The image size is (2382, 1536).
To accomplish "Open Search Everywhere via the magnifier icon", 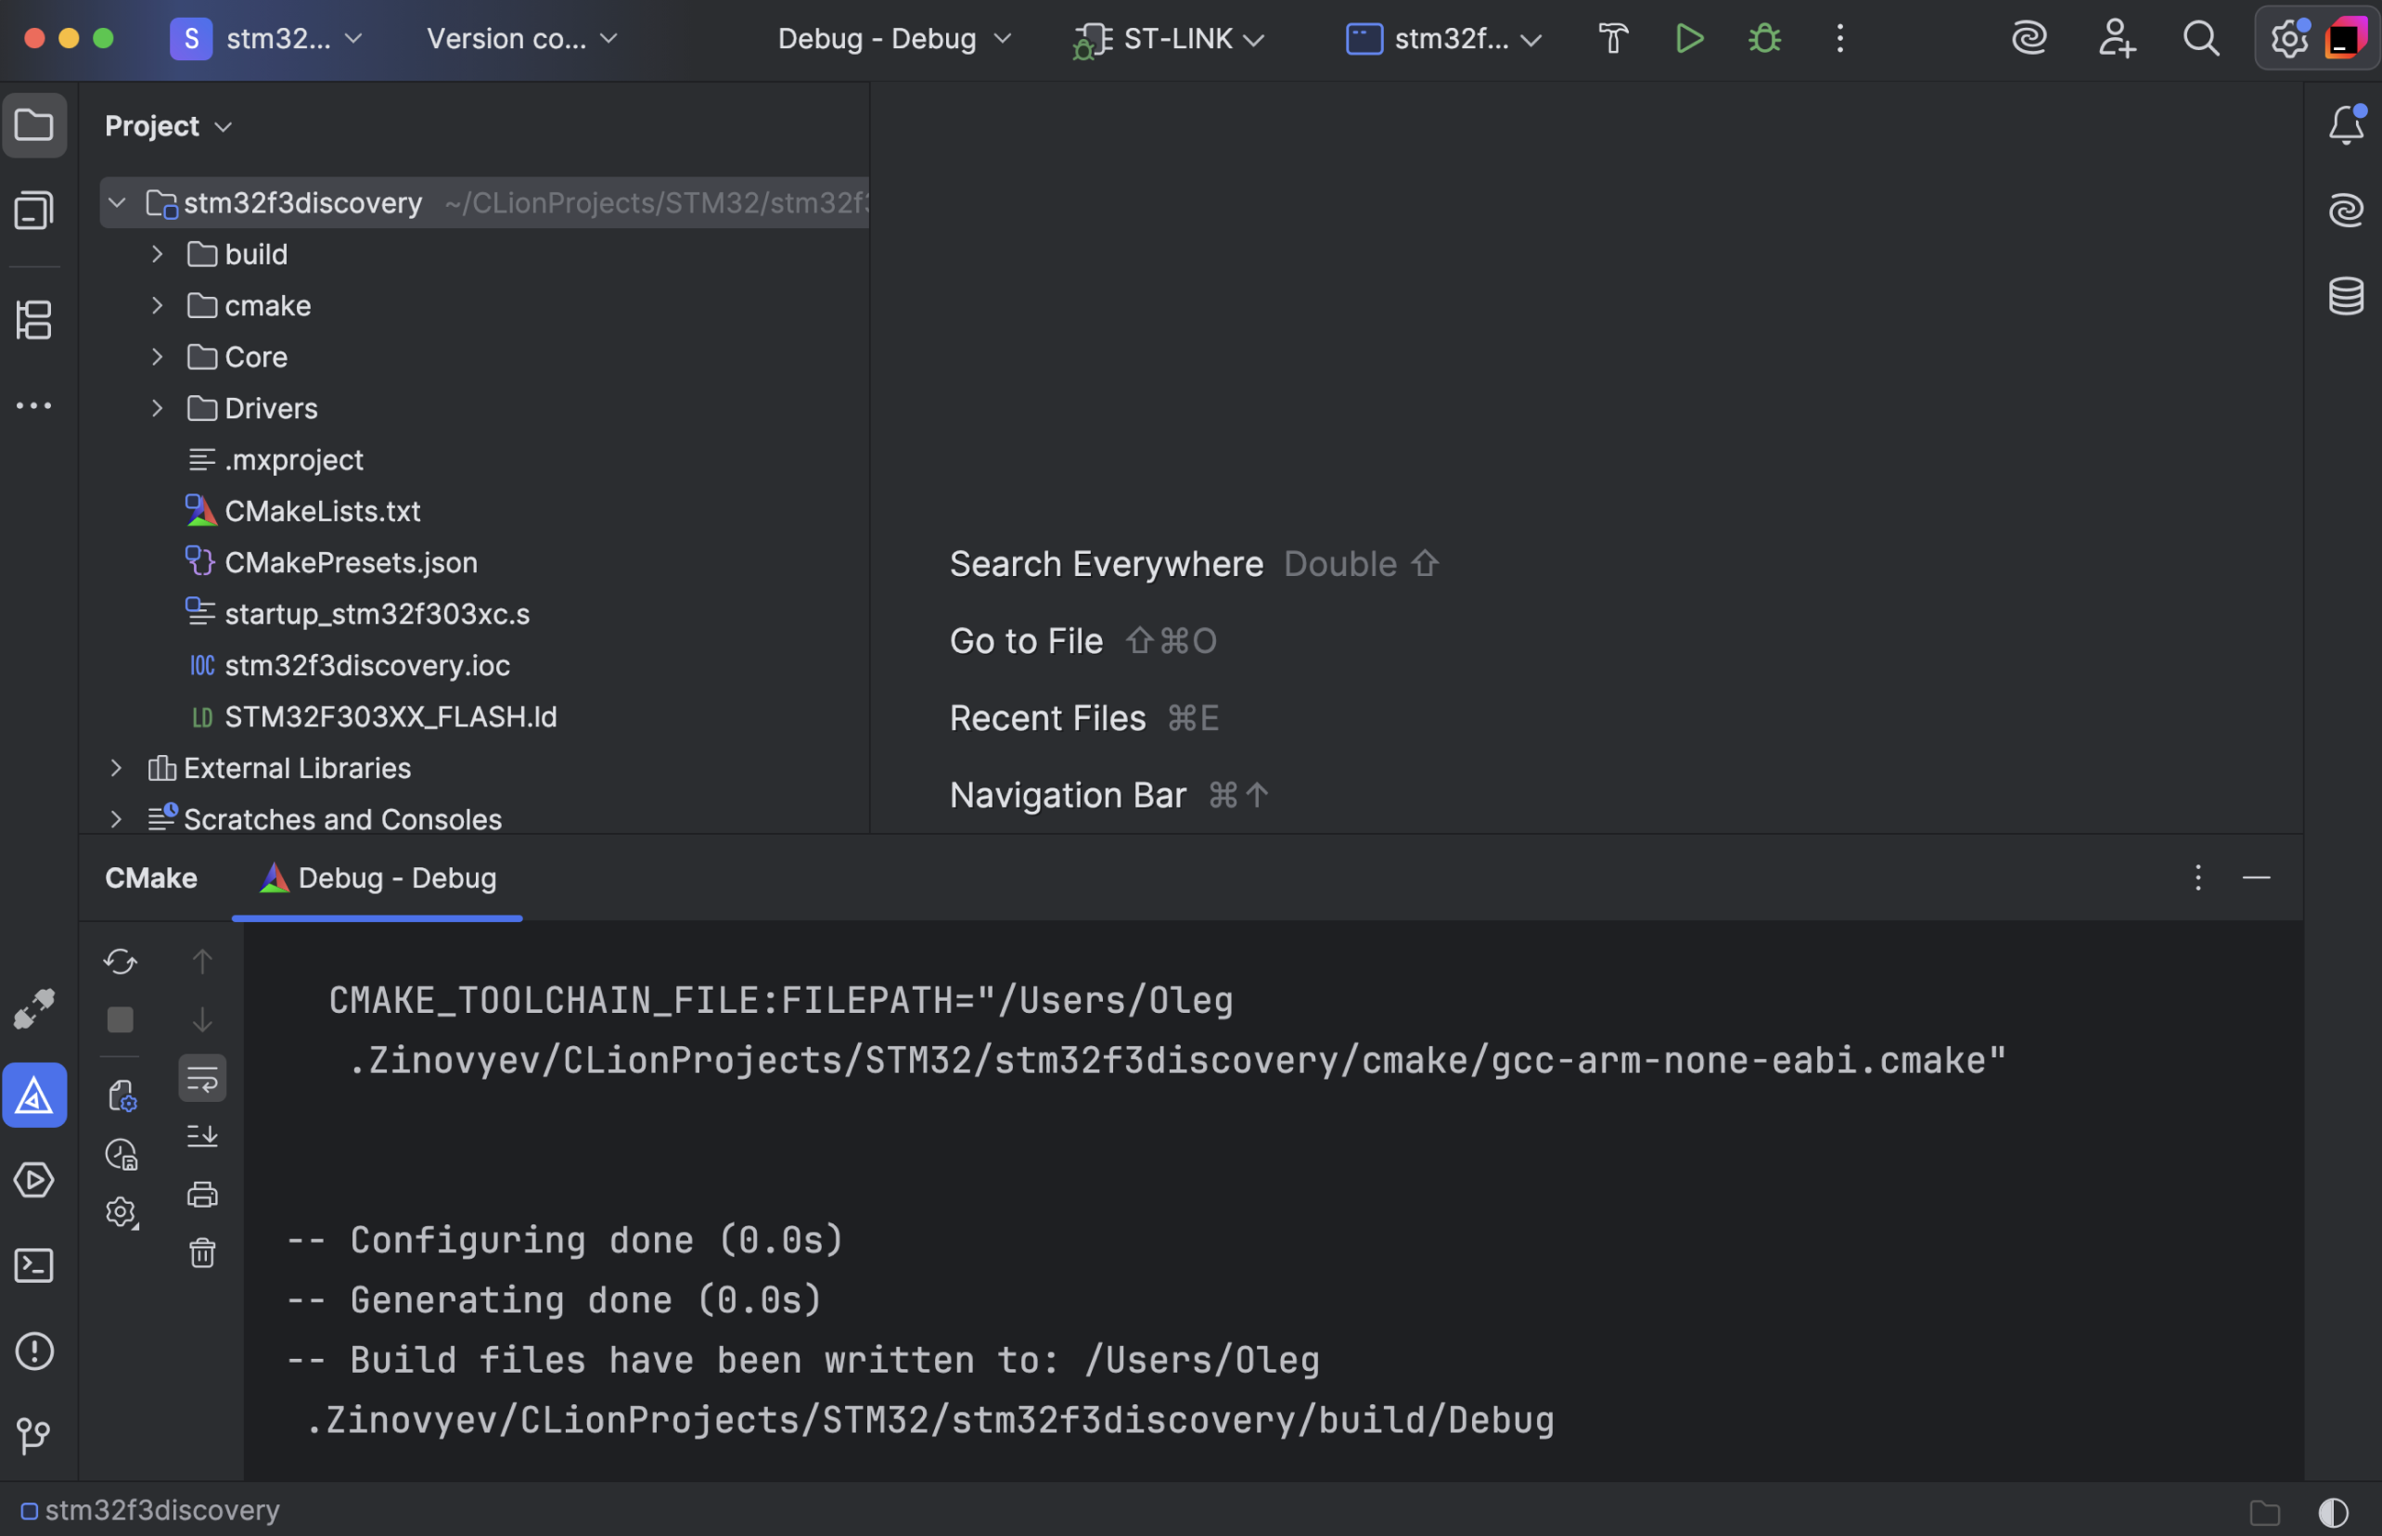I will (x=2201, y=38).
